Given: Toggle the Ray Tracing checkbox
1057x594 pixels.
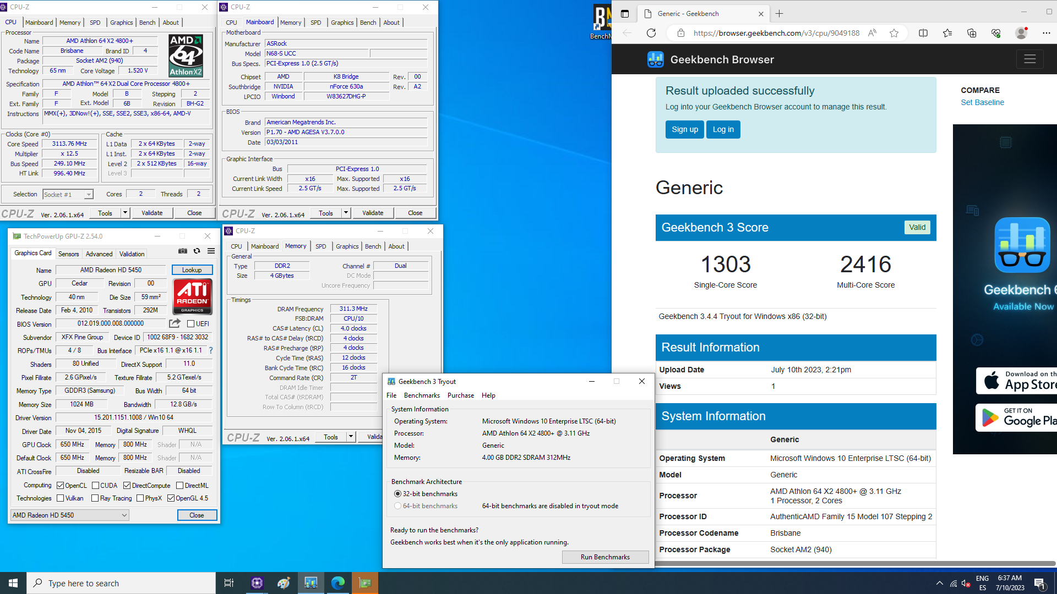Looking at the screenshot, I should pos(95,498).
